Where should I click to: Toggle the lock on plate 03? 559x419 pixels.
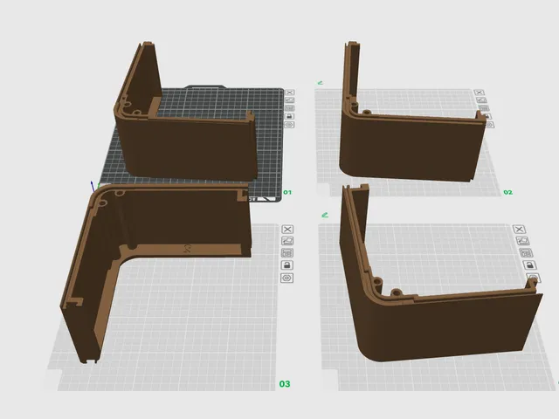[x=287, y=265]
